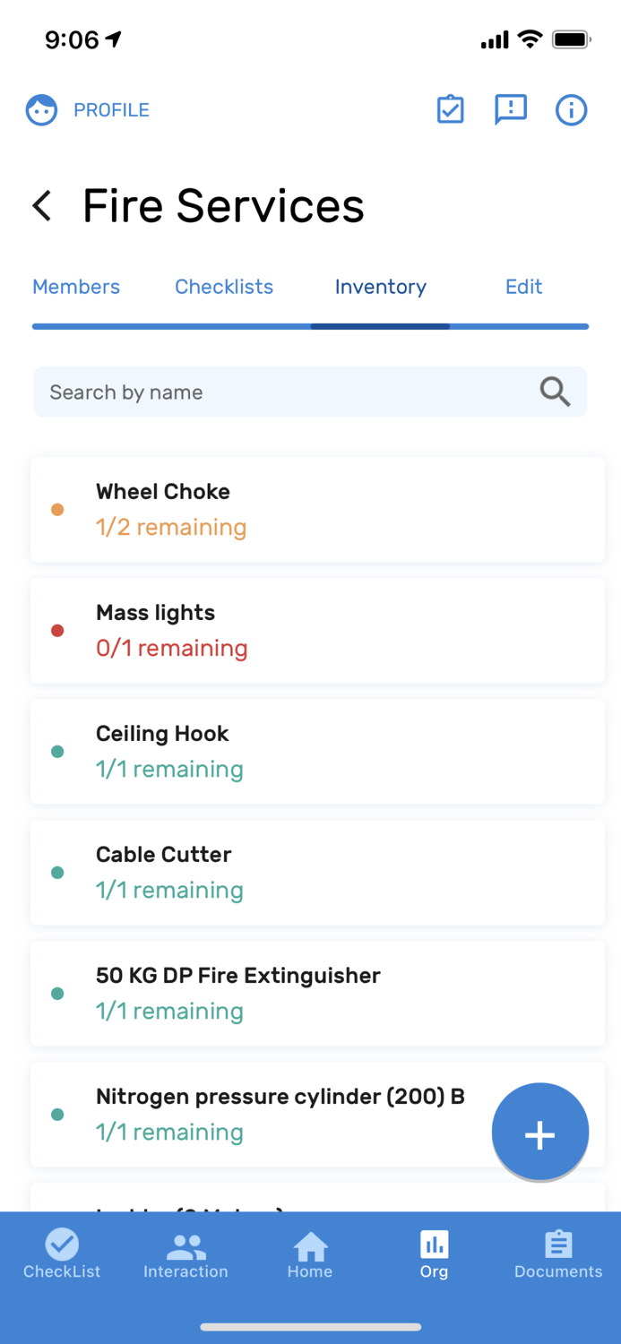
Task: Open Interaction in bottom navigation
Action: [x=185, y=1254]
